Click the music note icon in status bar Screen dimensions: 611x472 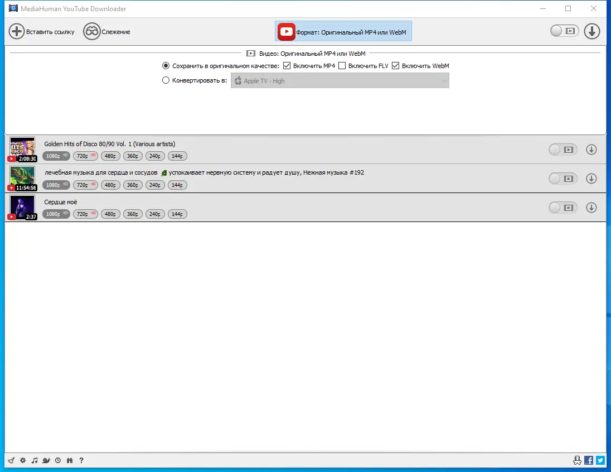point(35,460)
